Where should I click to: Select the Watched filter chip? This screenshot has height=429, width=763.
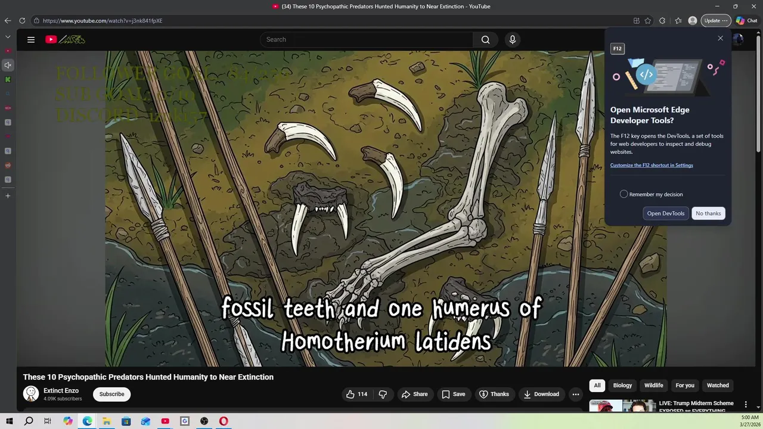[718, 386]
